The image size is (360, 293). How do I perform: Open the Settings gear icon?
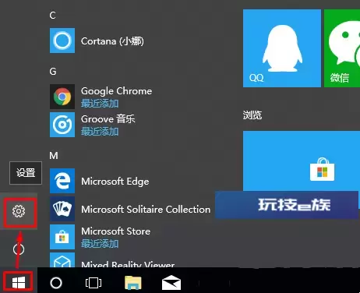pyautogui.click(x=19, y=211)
